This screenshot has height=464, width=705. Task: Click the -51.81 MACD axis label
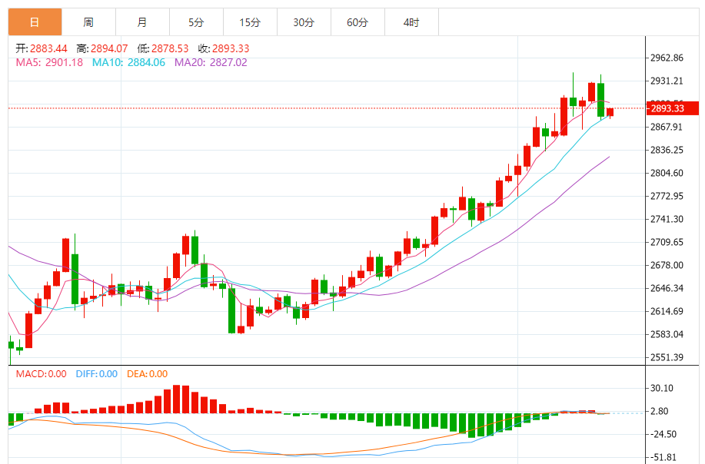click(663, 457)
